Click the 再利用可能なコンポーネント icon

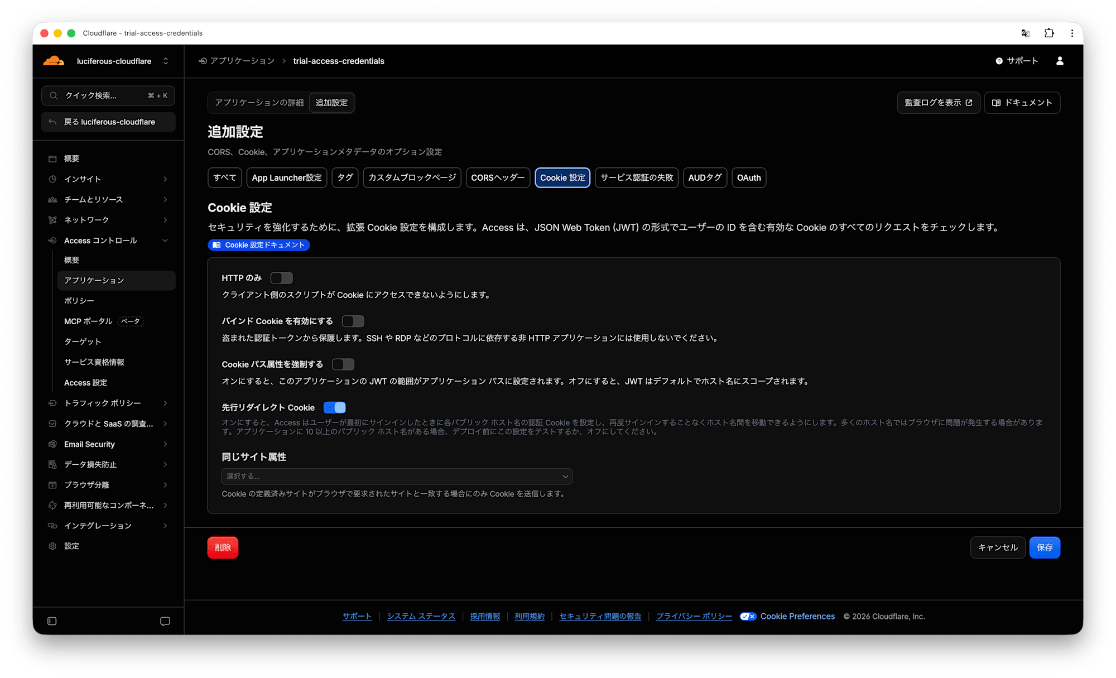coord(52,505)
